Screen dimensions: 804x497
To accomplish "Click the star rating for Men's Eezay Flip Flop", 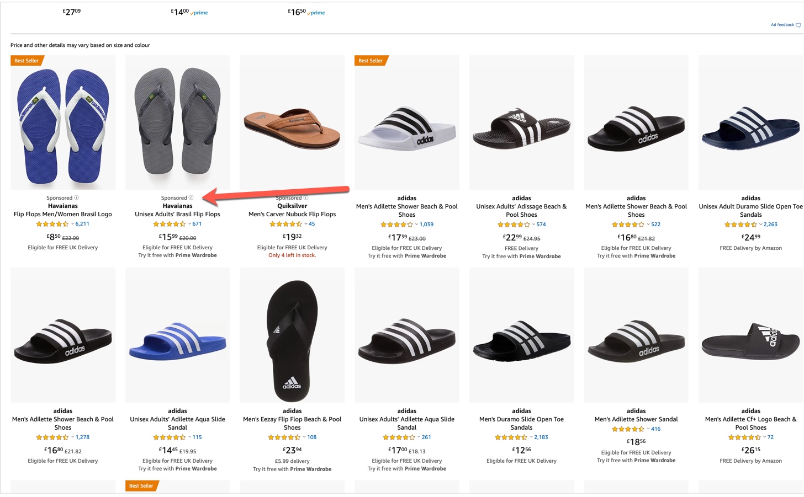I will [x=284, y=437].
